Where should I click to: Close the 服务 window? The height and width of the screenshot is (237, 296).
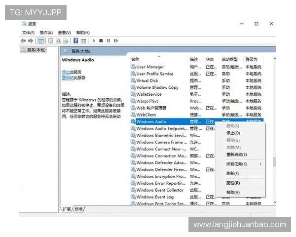click(271, 24)
